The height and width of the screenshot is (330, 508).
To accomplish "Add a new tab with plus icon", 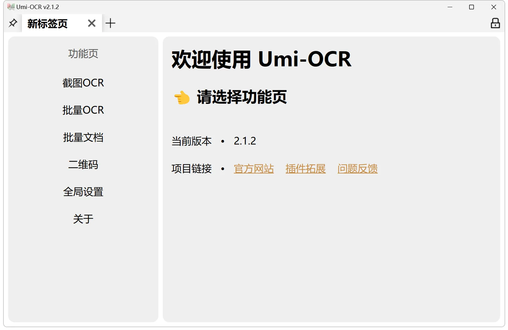I will click(110, 23).
